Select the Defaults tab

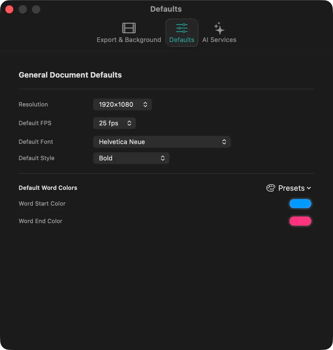point(182,33)
